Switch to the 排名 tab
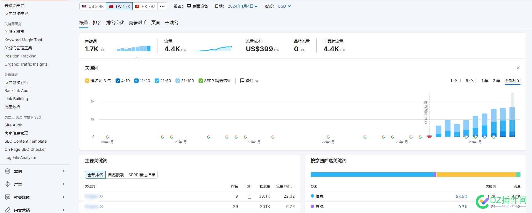Viewport: 532px width, 213px height. (97, 23)
